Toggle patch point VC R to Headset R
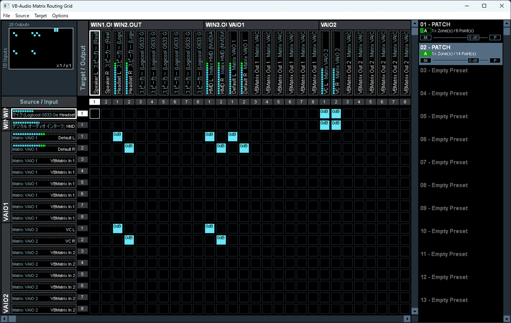Screen dimensions: 511x323 click(x=129, y=240)
